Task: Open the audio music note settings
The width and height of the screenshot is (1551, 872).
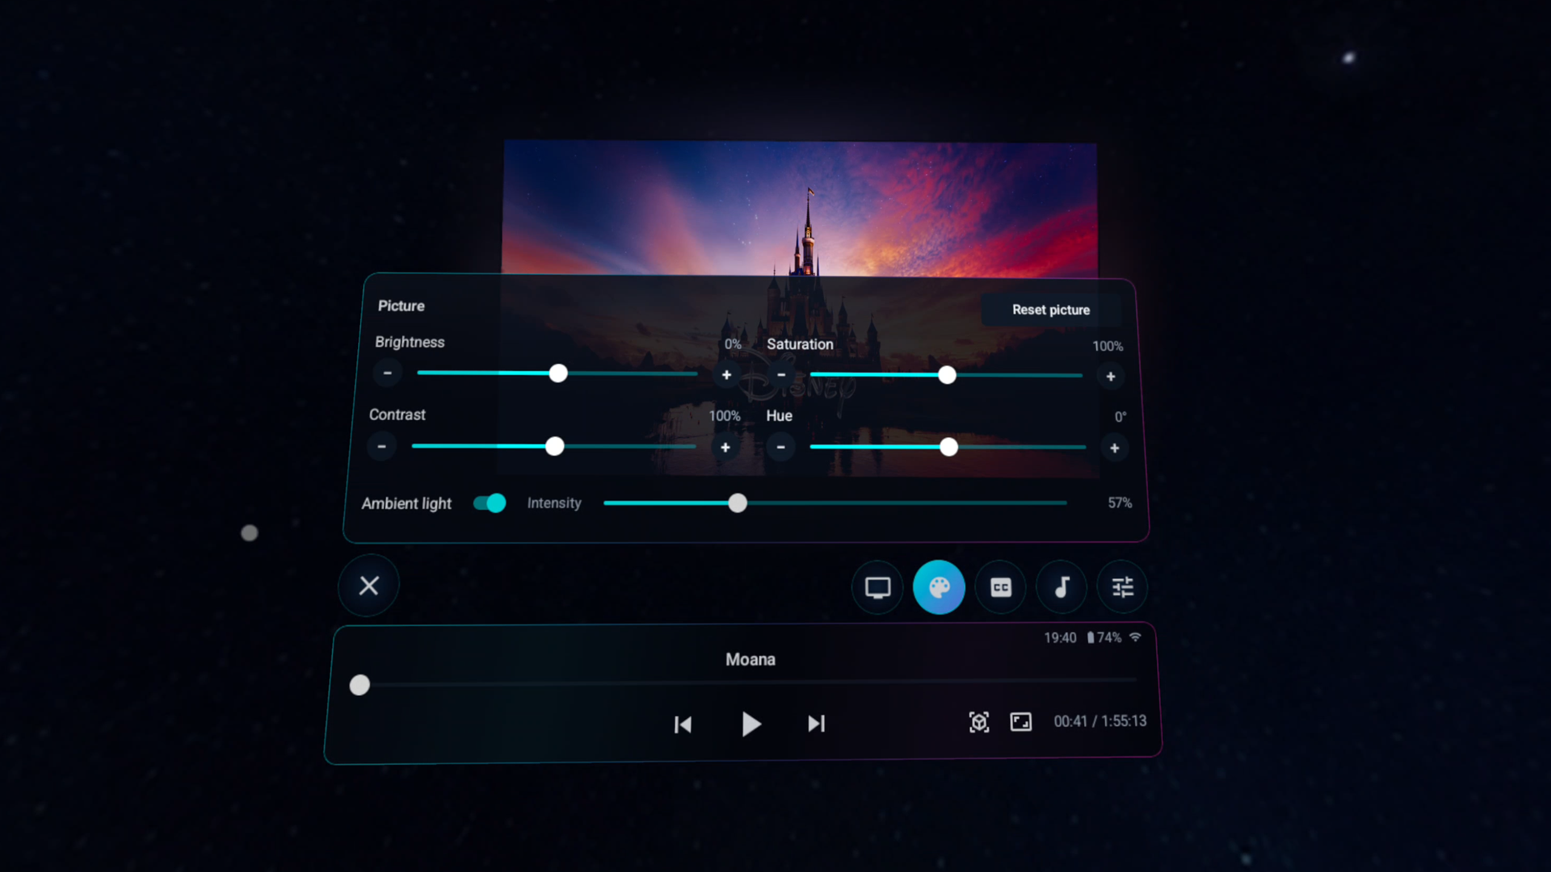Action: 1061,587
